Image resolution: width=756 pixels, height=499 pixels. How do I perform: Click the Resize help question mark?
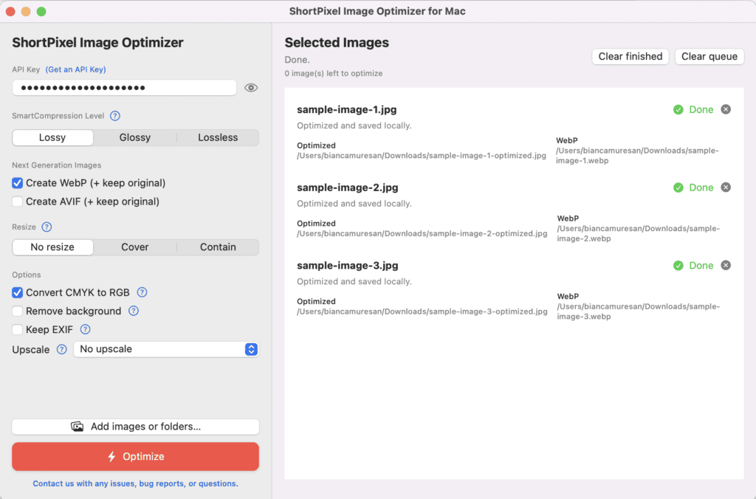45,227
